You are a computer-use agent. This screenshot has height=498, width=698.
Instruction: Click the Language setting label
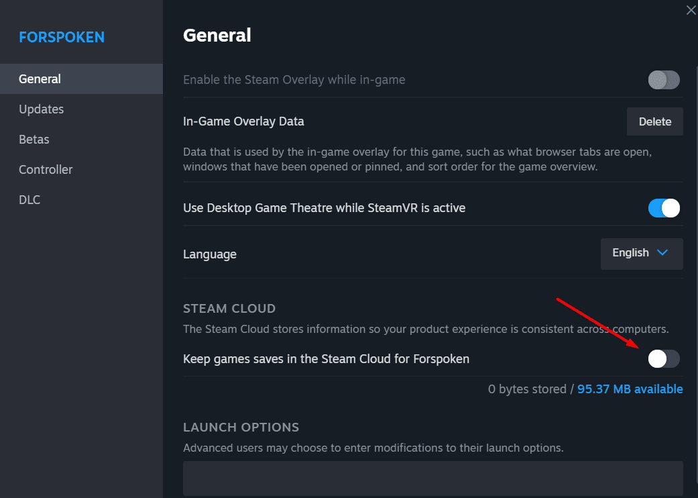[x=210, y=254]
